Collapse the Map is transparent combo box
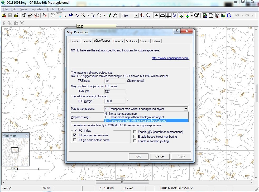Screen dimensions: 259x192 click(x=186, y=109)
